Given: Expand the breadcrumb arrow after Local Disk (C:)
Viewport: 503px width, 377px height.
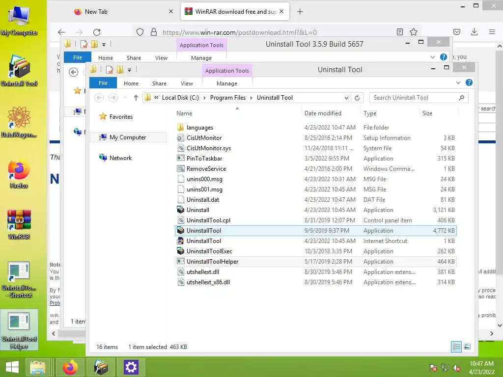Looking at the screenshot, I should (205, 98).
